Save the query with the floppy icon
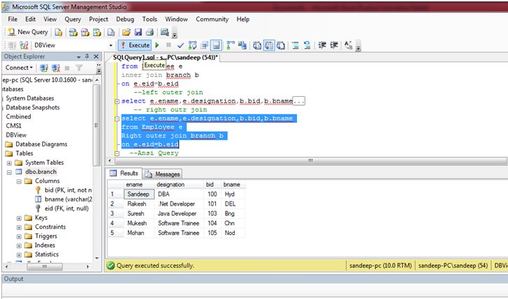The height and width of the screenshot is (299, 508). click(x=138, y=32)
